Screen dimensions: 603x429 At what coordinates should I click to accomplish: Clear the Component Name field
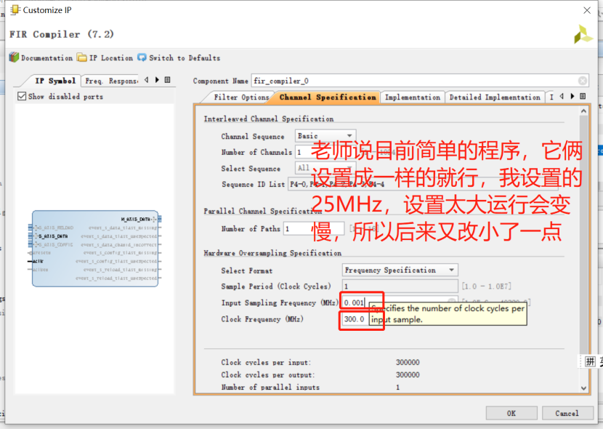[x=583, y=81]
